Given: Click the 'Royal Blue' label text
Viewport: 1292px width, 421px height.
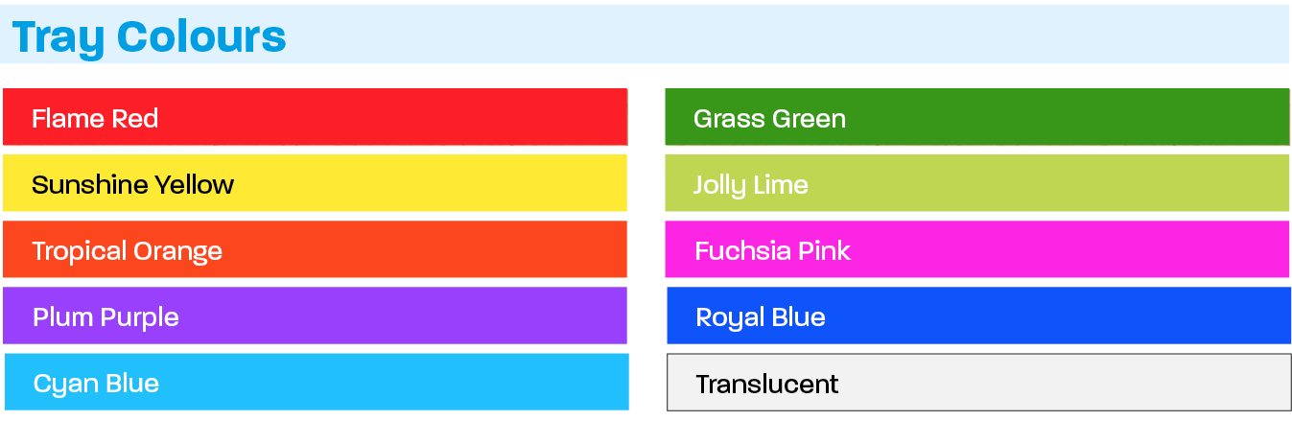Looking at the screenshot, I should [760, 317].
